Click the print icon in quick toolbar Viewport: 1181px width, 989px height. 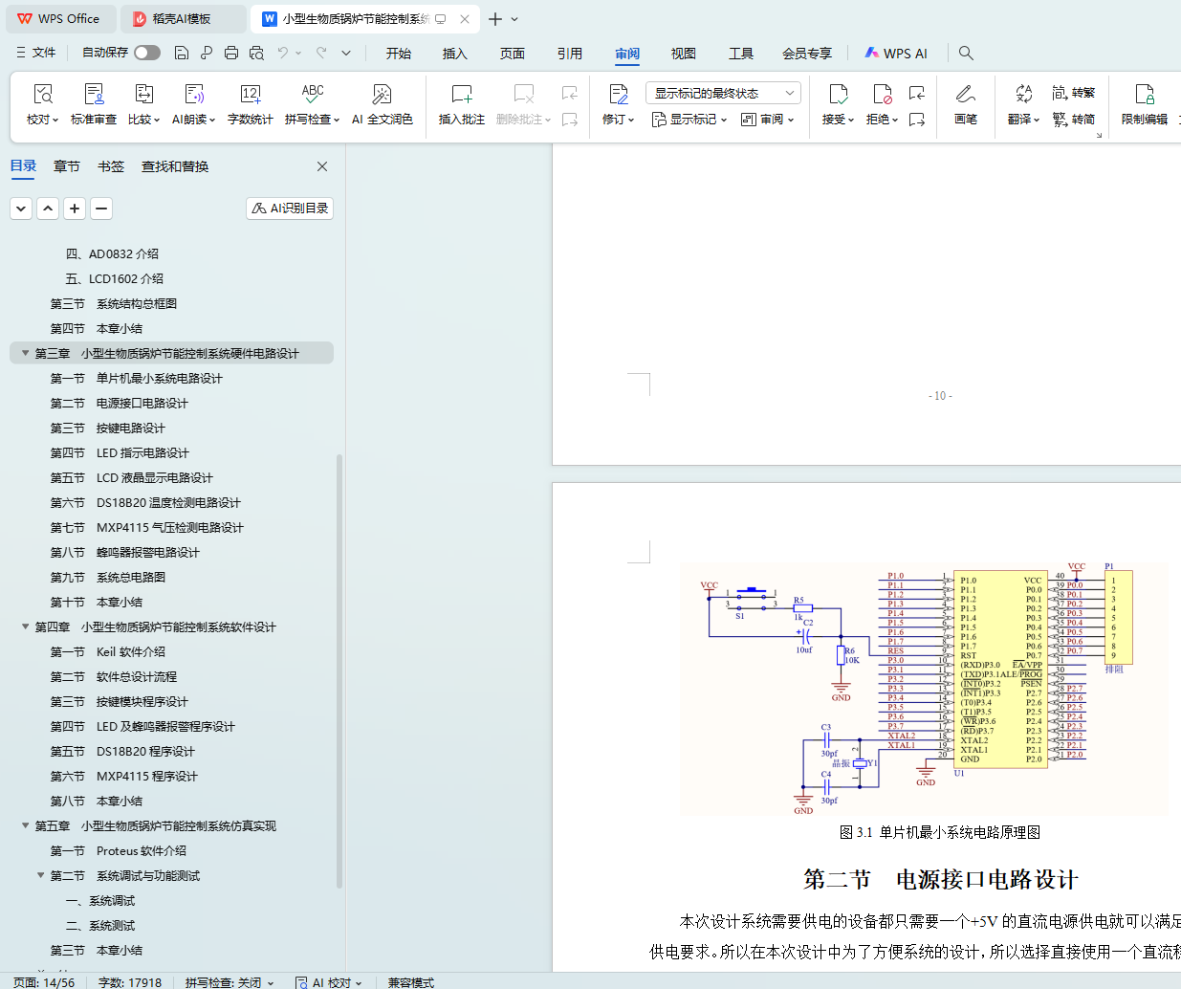pos(231,53)
